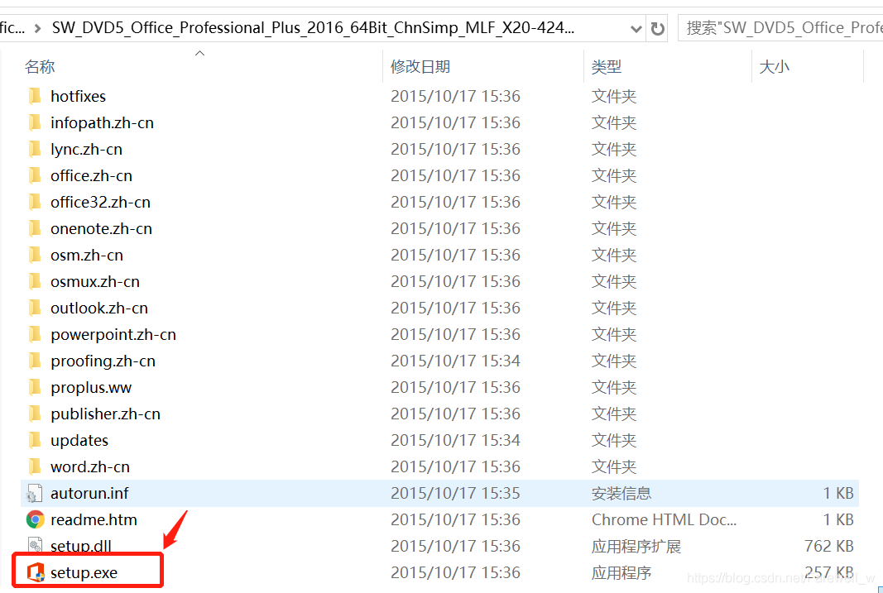Click the 文件夹 type cell of hotfixes row
This screenshot has width=883, height=593.
[x=614, y=96]
